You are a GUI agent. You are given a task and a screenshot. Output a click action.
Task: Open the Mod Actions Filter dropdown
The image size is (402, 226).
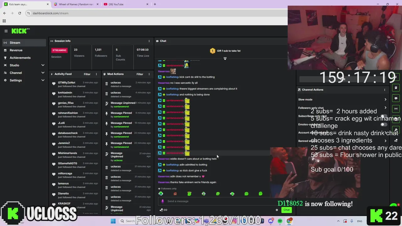140,74
